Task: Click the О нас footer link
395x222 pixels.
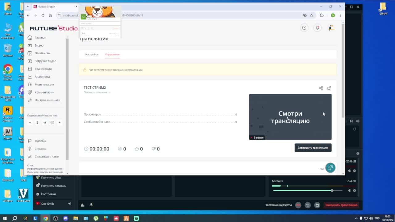Action: coord(30,166)
